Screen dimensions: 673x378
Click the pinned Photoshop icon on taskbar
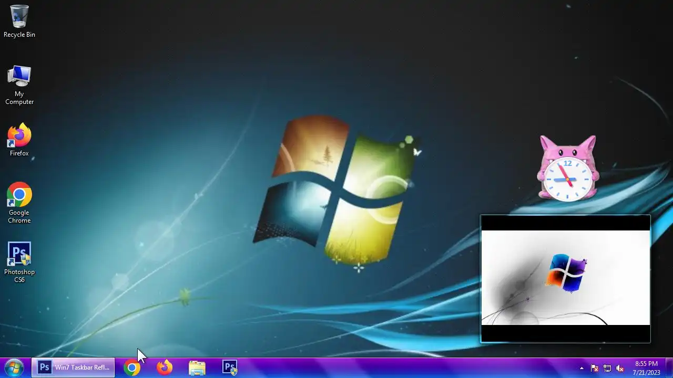230,367
